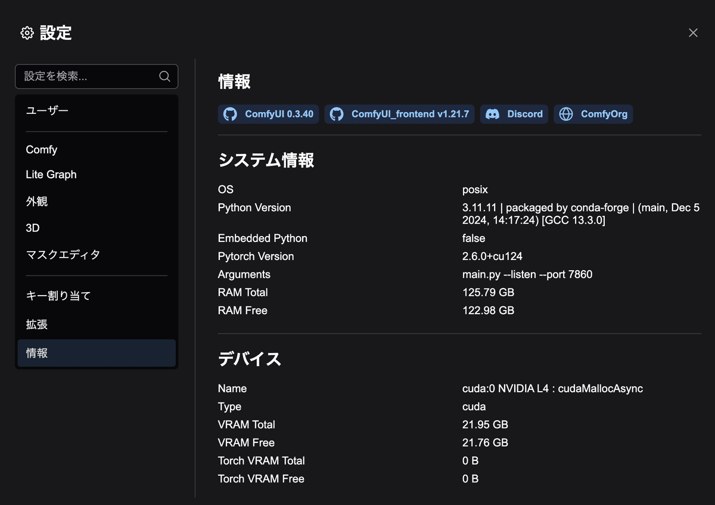Click the magnifier icon in the search box

tap(164, 76)
